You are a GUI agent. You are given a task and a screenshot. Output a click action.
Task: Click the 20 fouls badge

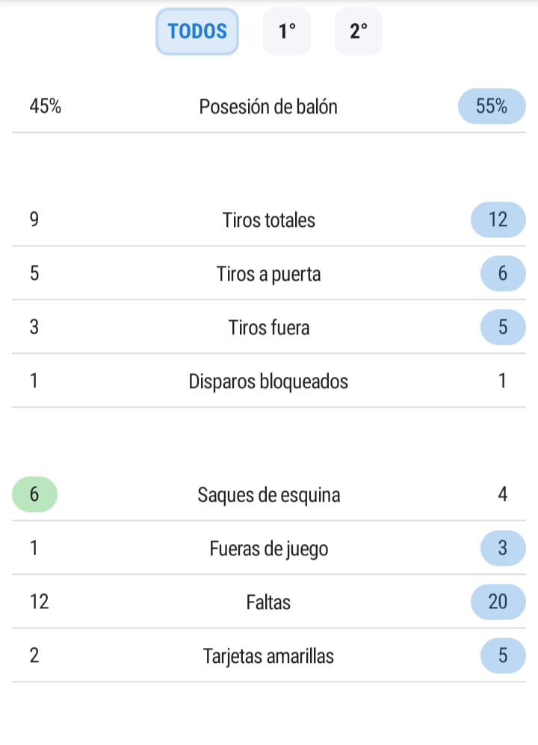(498, 602)
